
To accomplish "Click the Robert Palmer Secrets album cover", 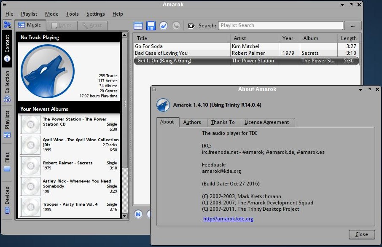I will pos(30,166).
